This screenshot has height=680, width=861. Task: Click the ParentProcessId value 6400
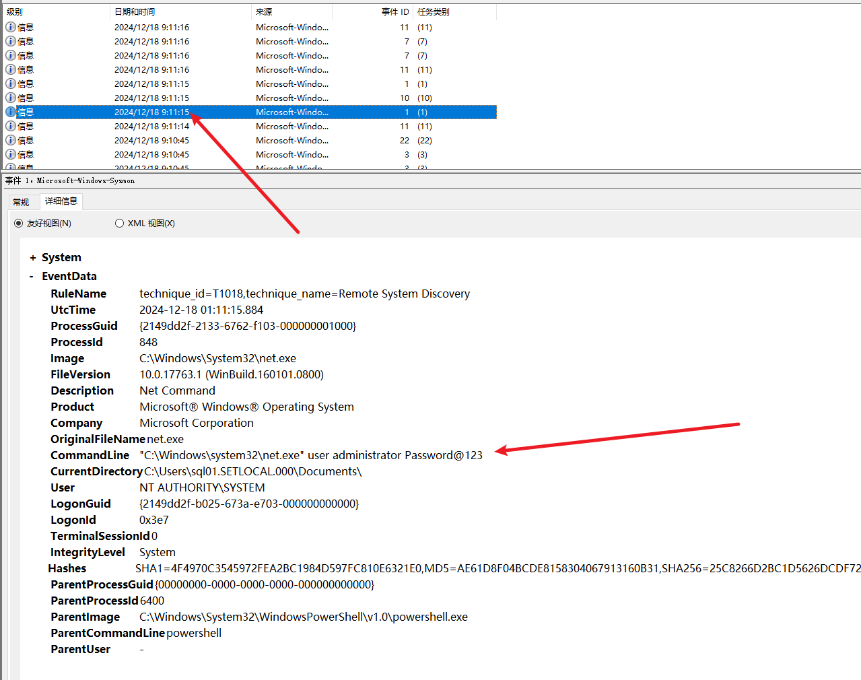click(x=152, y=601)
